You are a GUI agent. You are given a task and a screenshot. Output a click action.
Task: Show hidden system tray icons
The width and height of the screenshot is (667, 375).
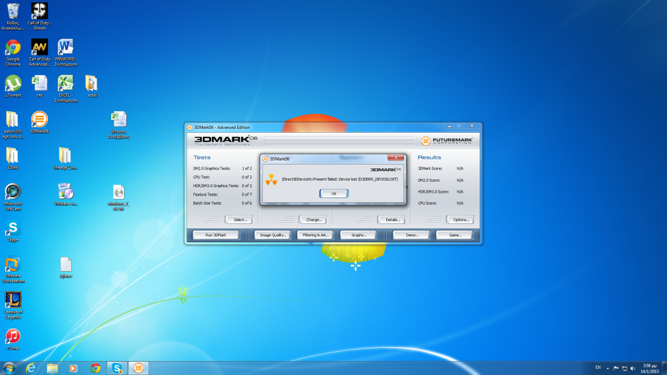(608, 368)
